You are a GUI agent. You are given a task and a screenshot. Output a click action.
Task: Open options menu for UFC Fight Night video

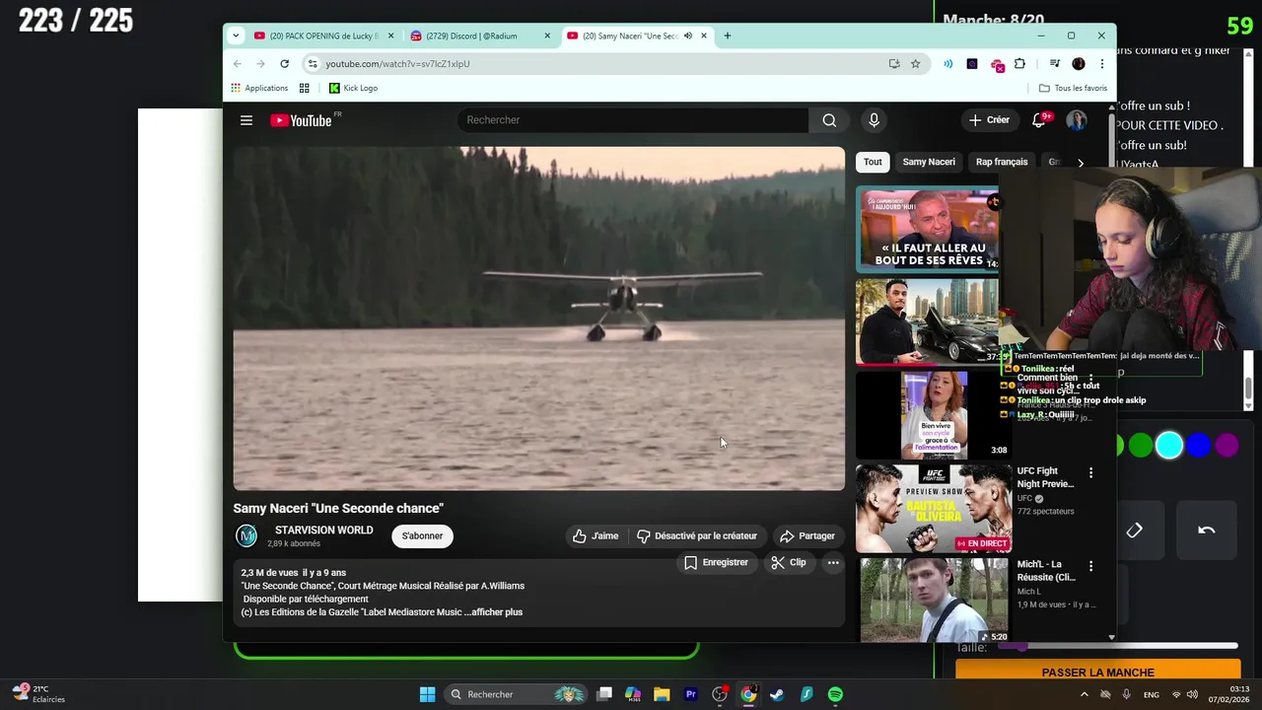(x=1090, y=472)
